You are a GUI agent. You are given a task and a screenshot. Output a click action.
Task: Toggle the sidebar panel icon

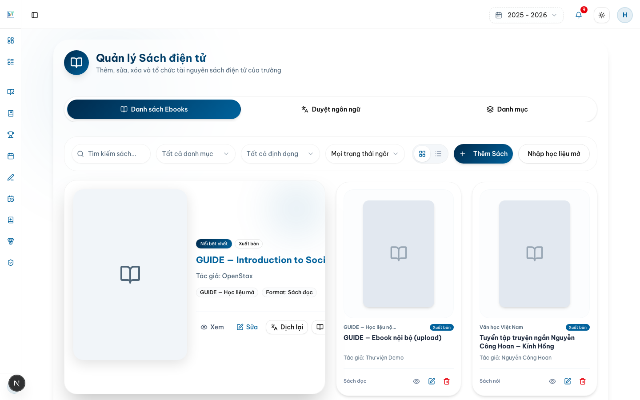click(35, 15)
